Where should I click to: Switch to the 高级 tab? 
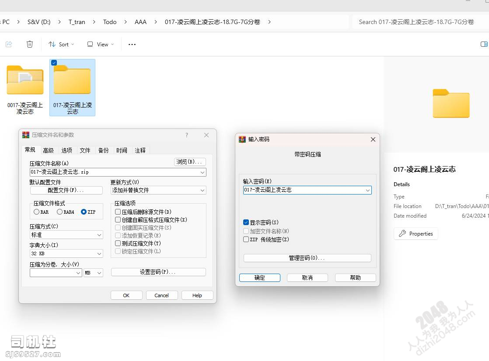48,150
